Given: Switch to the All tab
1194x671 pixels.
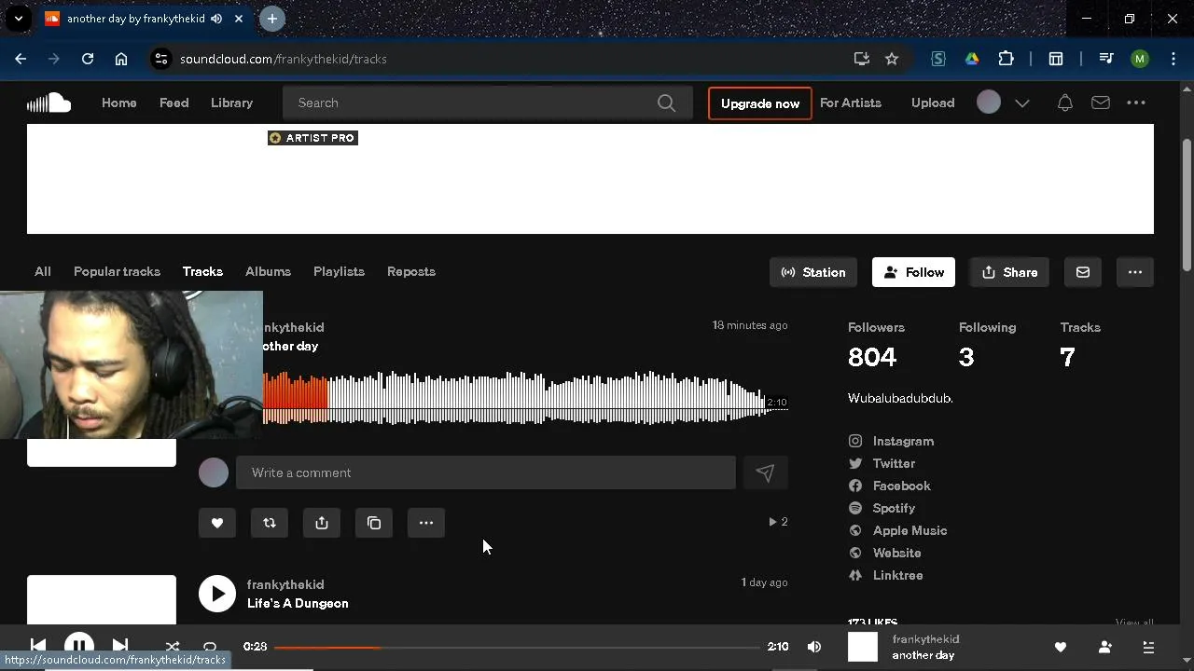Looking at the screenshot, I should 43,271.
